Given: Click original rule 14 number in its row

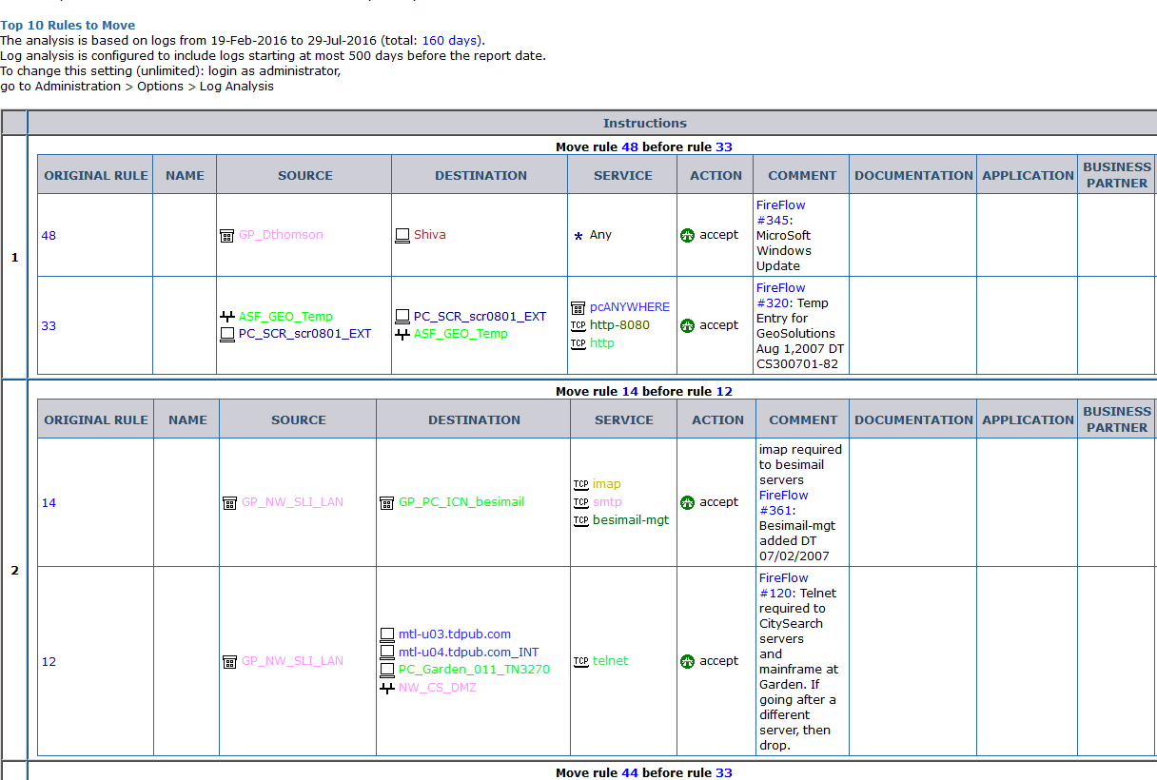Looking at the screenshot, I should click(49, 503).
